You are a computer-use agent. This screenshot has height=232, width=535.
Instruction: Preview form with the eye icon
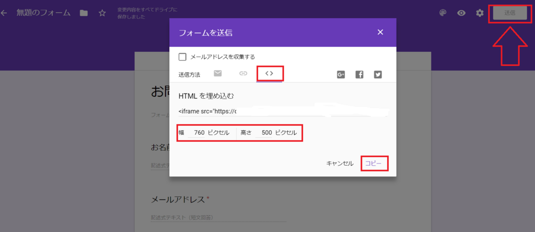(461, 13)
